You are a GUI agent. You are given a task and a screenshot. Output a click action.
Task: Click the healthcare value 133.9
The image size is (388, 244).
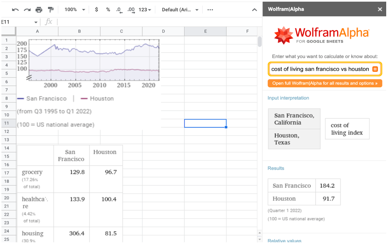click(x=77, y=199)
